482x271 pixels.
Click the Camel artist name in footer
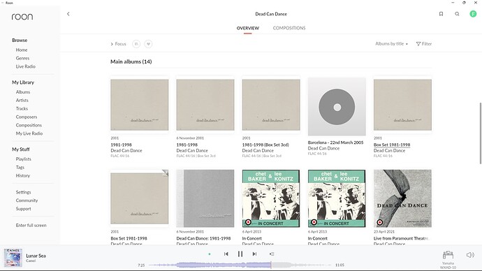pyautogui.click(x=31, y=261)
